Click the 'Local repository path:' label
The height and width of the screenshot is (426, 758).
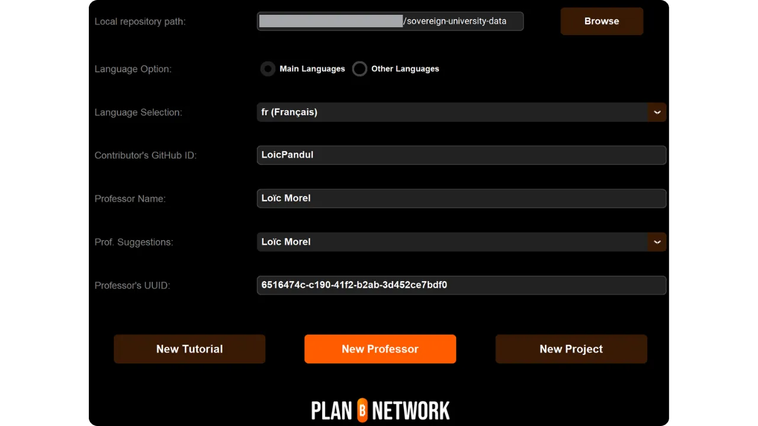coord(140,22)
